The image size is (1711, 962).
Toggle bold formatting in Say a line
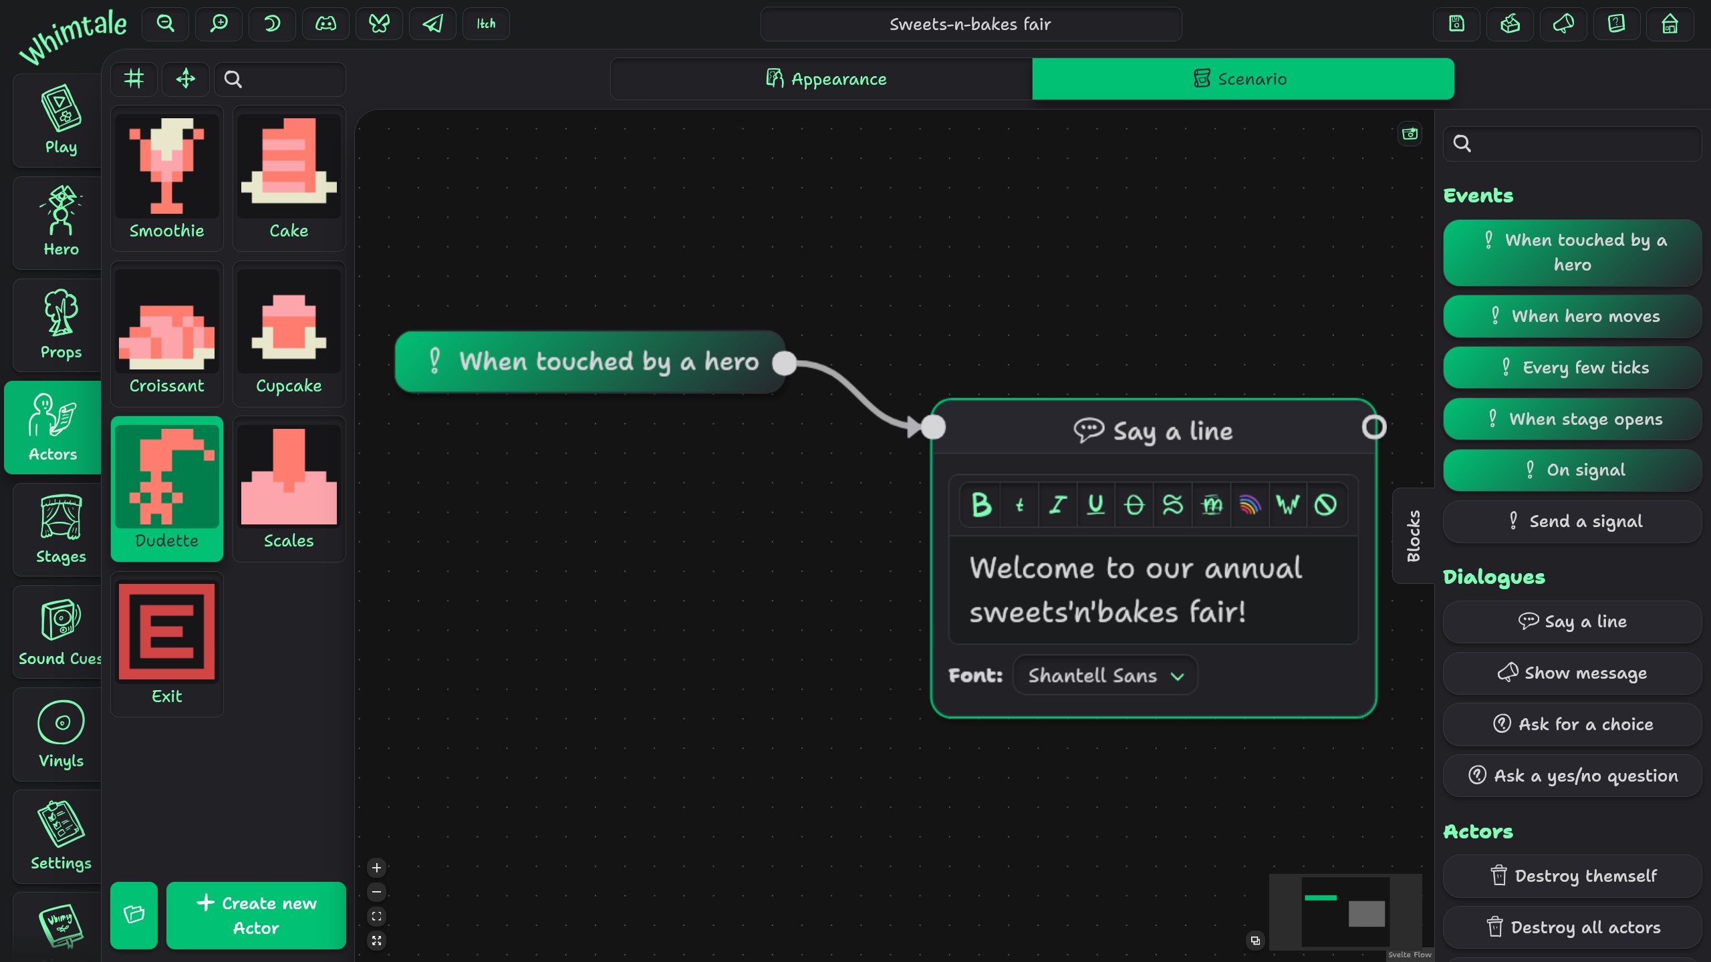pos(980,505)
